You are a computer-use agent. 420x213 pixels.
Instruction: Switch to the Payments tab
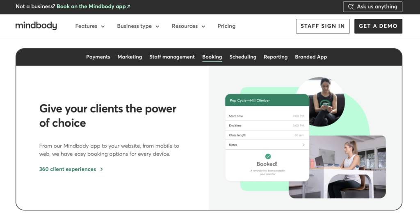[98, 57]
